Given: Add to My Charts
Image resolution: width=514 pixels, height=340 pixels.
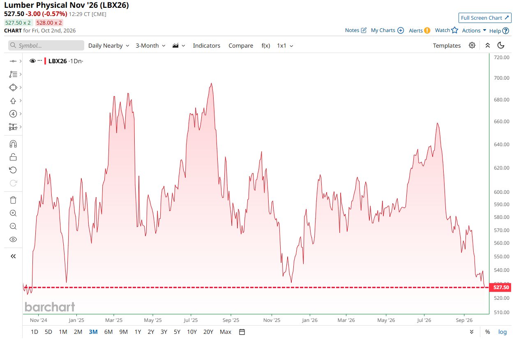Looking at the screenshot, I should [387, 30].
